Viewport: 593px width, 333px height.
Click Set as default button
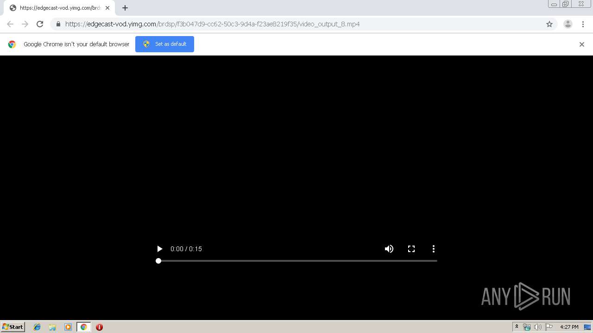click(164, 44)
